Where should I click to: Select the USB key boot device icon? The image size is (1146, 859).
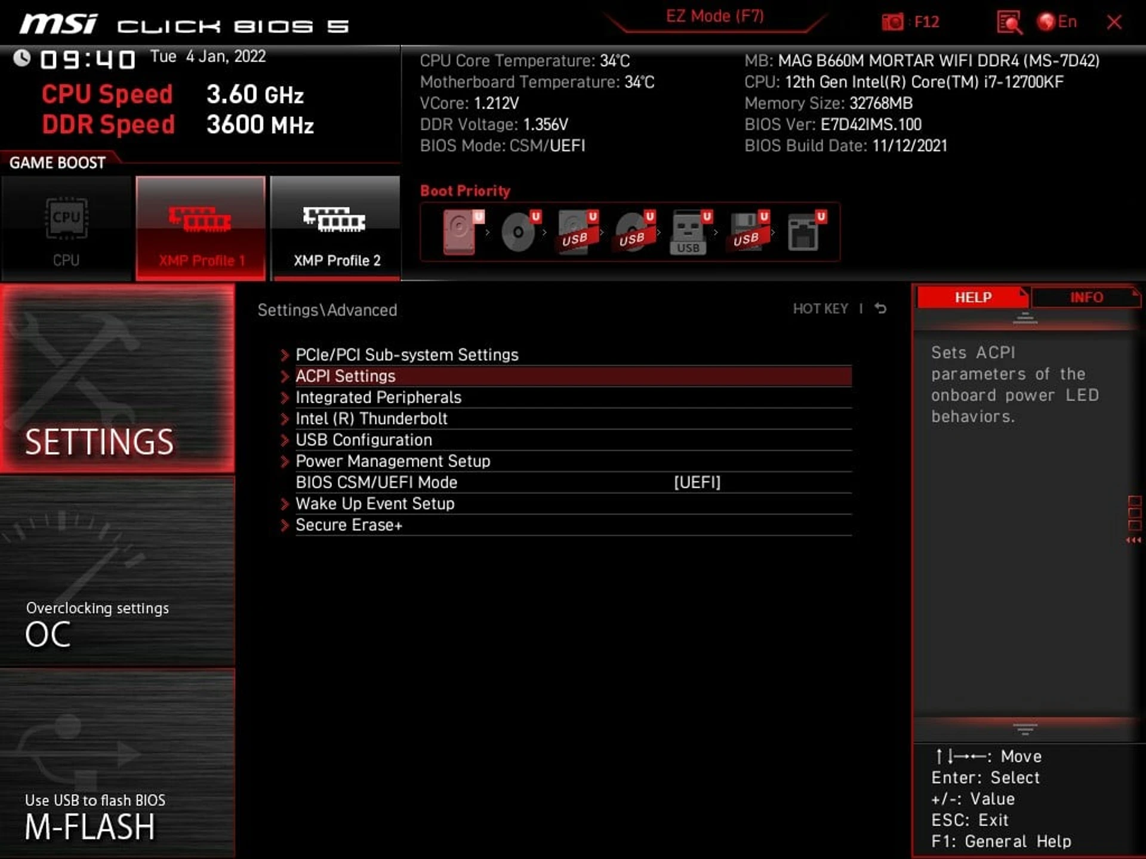[x=691, y=232]
